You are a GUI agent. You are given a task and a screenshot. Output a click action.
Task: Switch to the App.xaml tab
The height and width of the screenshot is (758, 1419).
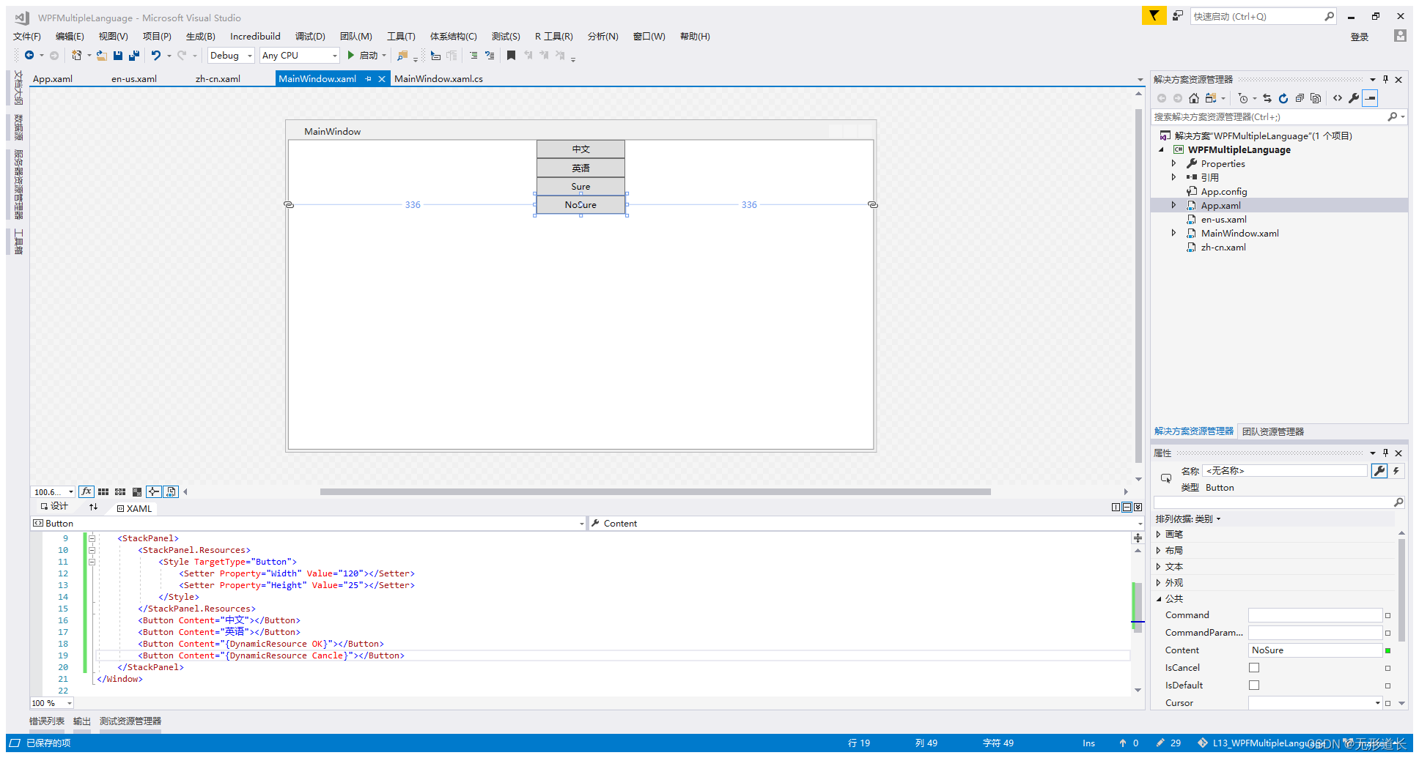pyautogui.click(x=53, y=78)
